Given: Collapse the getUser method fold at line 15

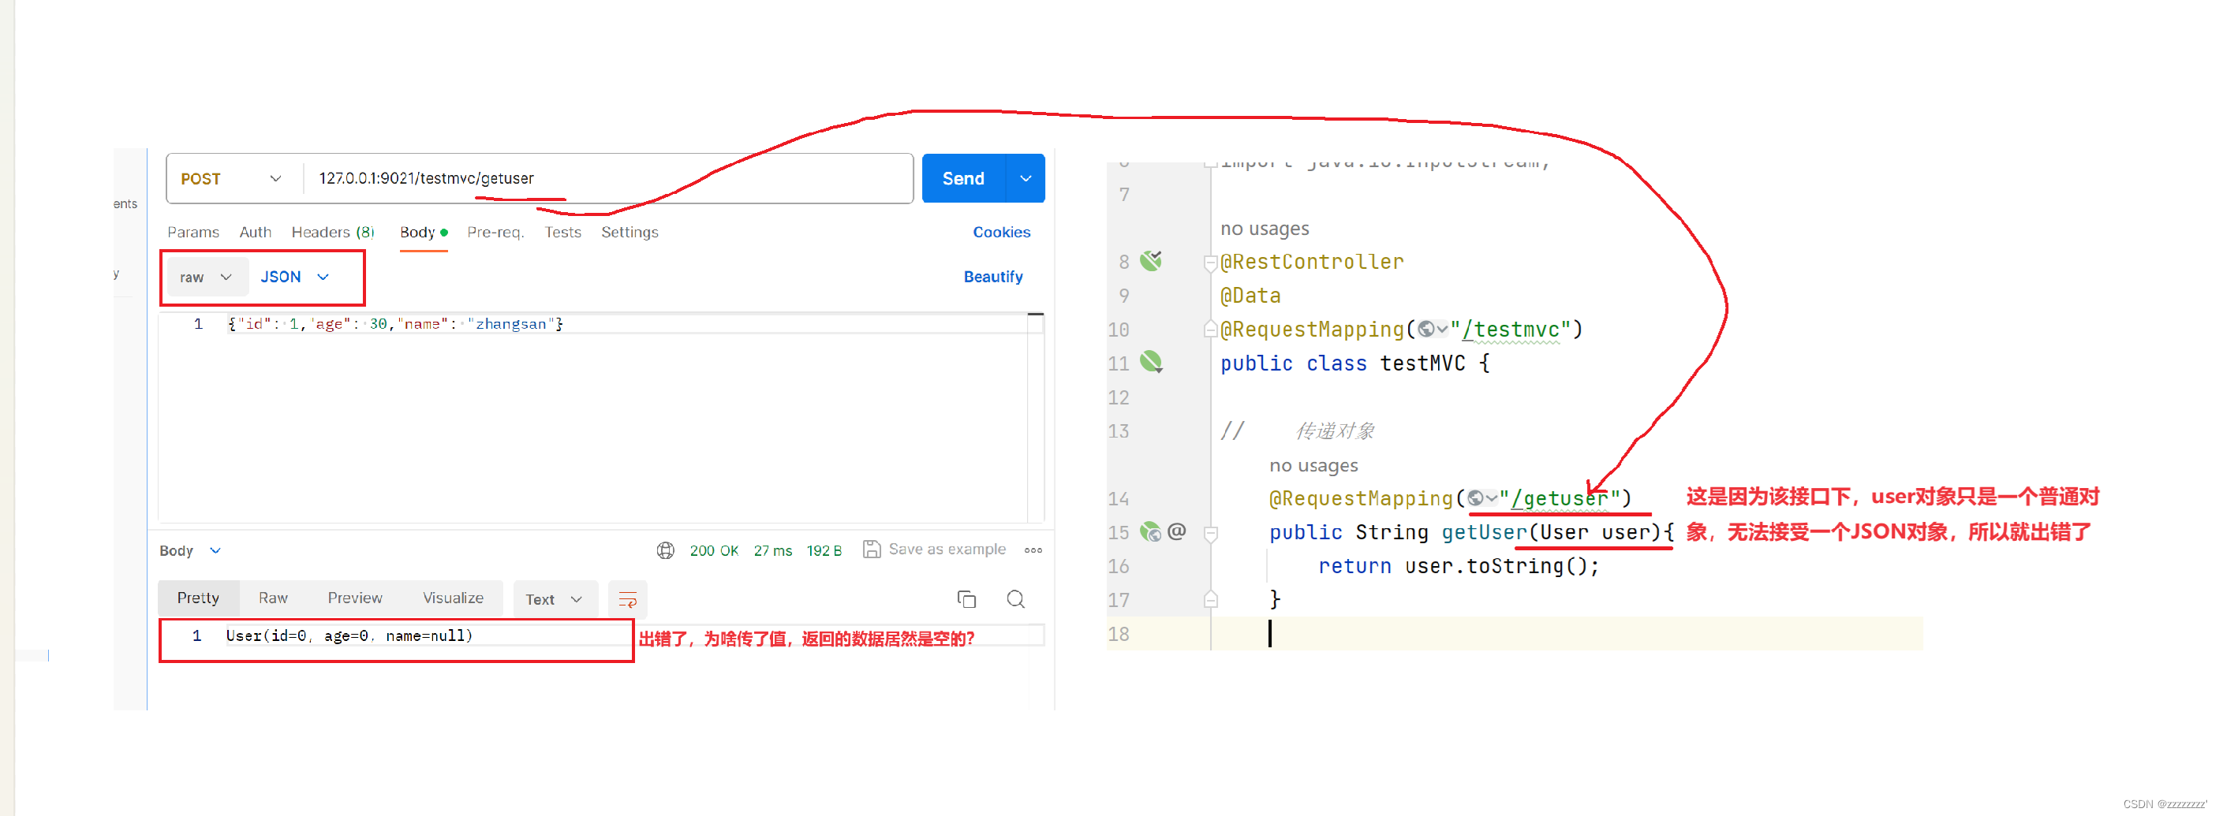Looking at the screenshot, I should pos(1210,534).
